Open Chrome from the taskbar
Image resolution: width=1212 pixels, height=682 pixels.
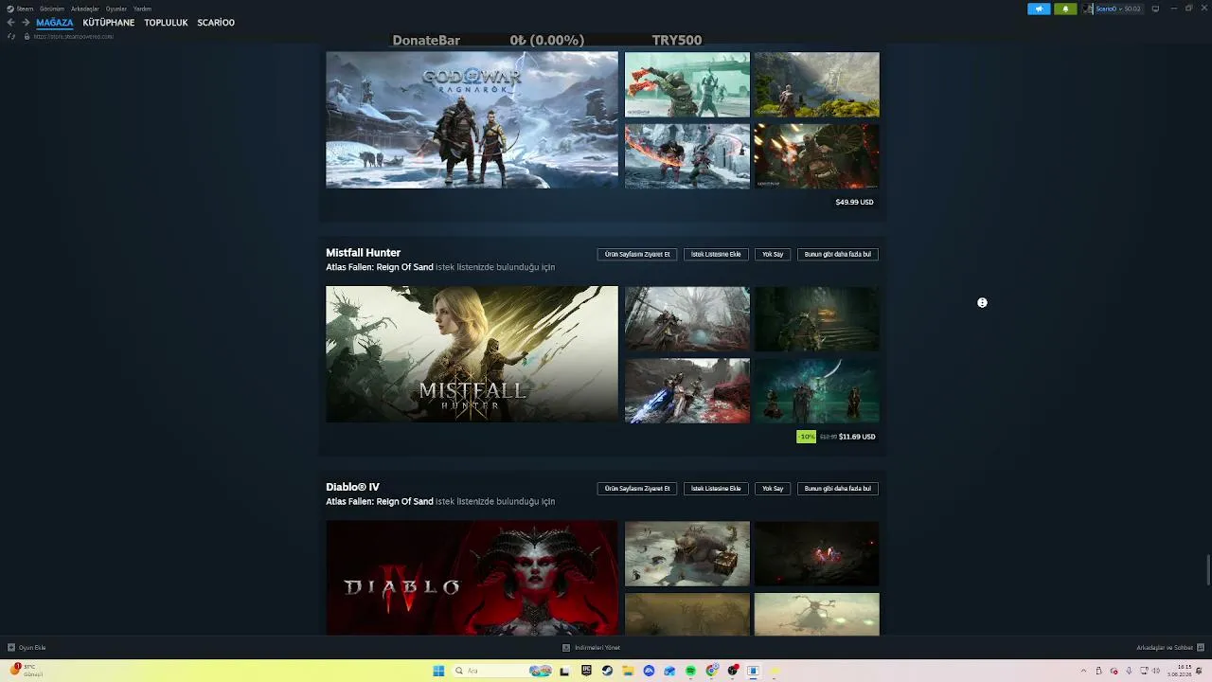click(711, 671)
